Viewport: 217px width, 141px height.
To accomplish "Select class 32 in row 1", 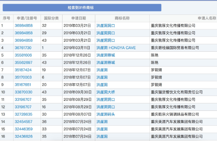I will (x=44, y=26).
